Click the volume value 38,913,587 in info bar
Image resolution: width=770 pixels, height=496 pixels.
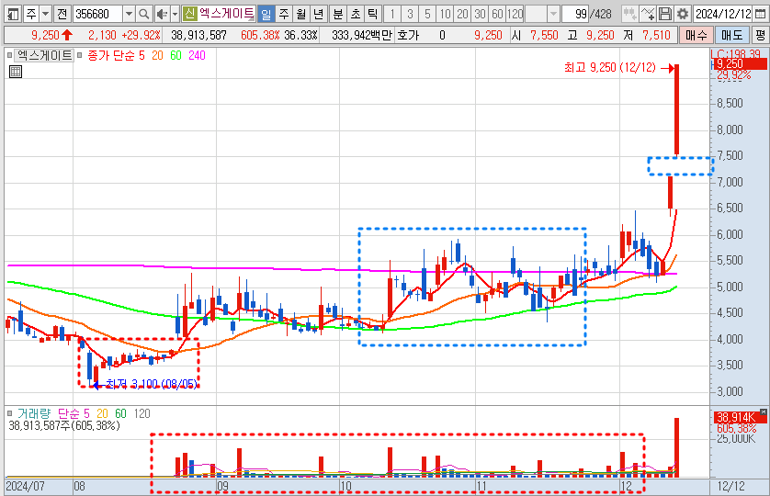tap(198, 35)
